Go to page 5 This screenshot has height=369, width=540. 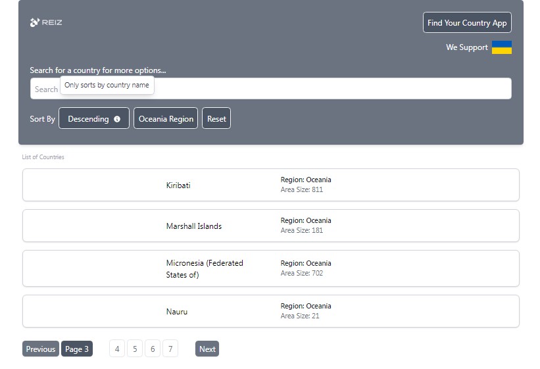tap(135, 349)
